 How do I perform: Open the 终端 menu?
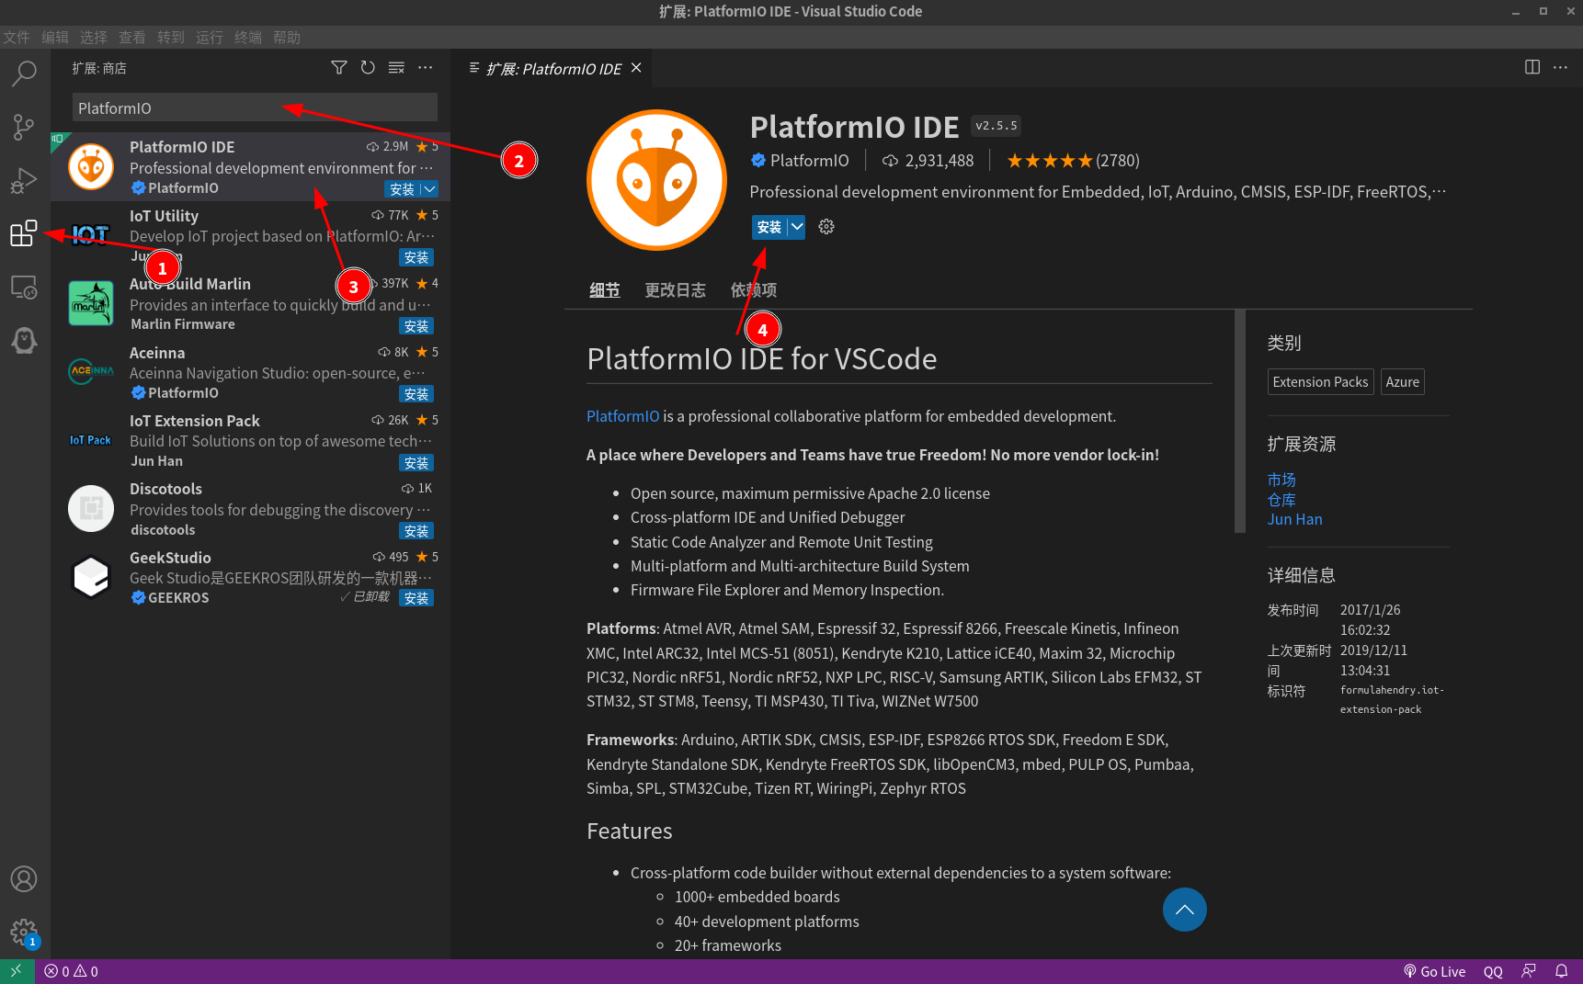(x=248, y=38)
